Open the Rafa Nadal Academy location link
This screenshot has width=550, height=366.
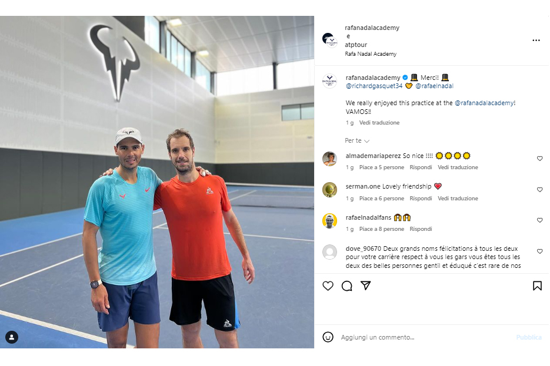[x=371, y=54]
